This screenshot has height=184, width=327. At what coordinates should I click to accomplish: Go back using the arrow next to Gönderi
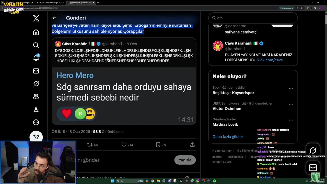pyautogui.click(x=54, y=18)
